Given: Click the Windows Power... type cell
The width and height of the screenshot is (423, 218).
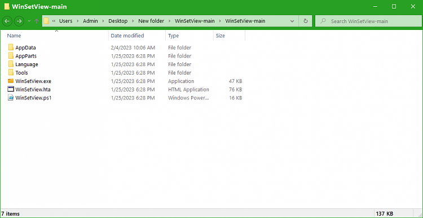Looking at the screenshot, I should 188,98.
